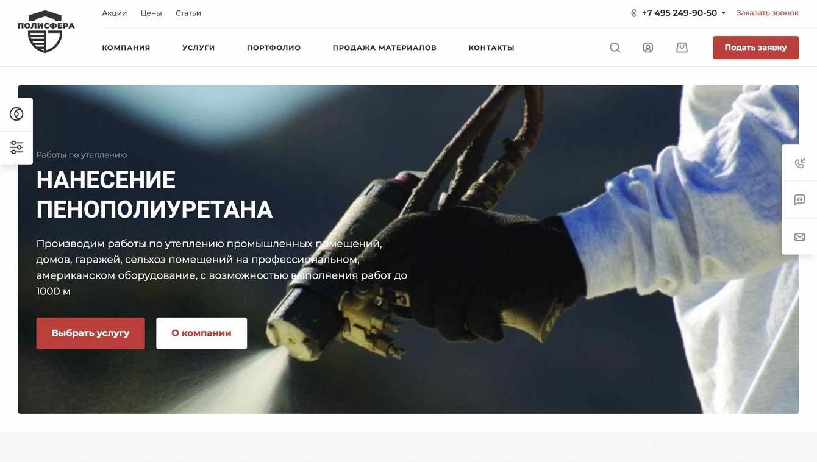Open the Компания menu

[126, 48]
